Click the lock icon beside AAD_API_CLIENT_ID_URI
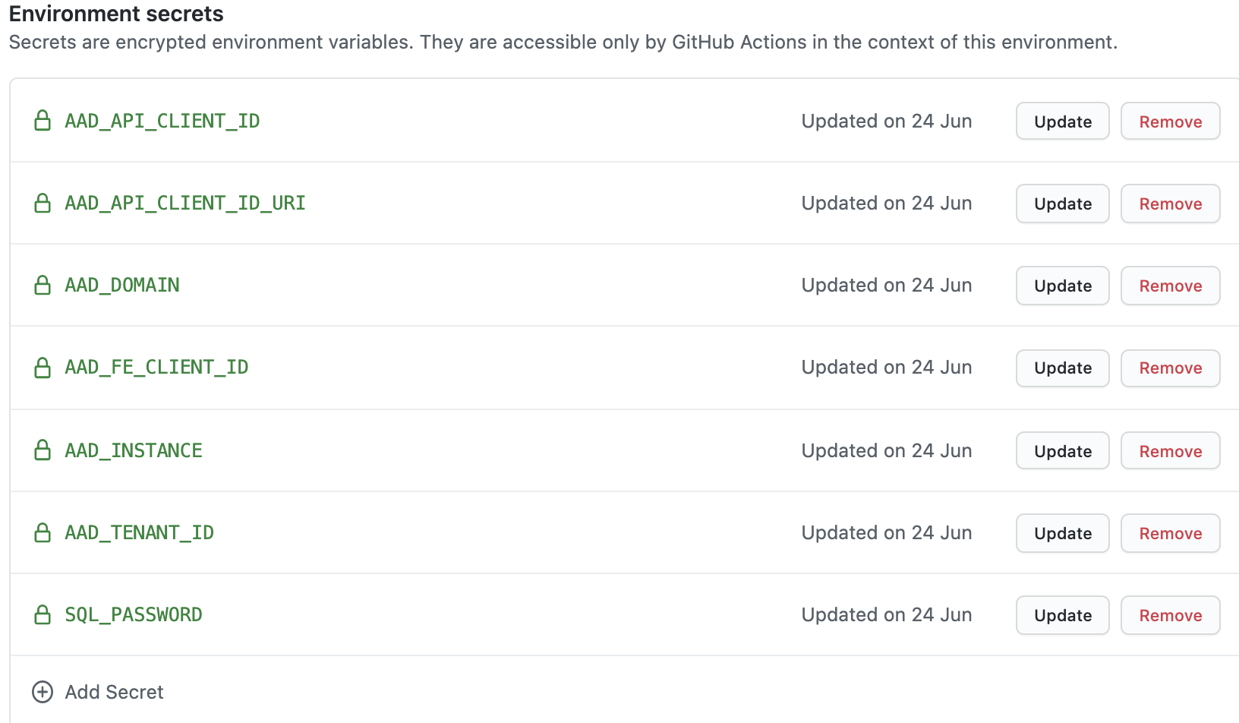The width and height of the screenshot is (1239, 723). (x=42, y=203)
